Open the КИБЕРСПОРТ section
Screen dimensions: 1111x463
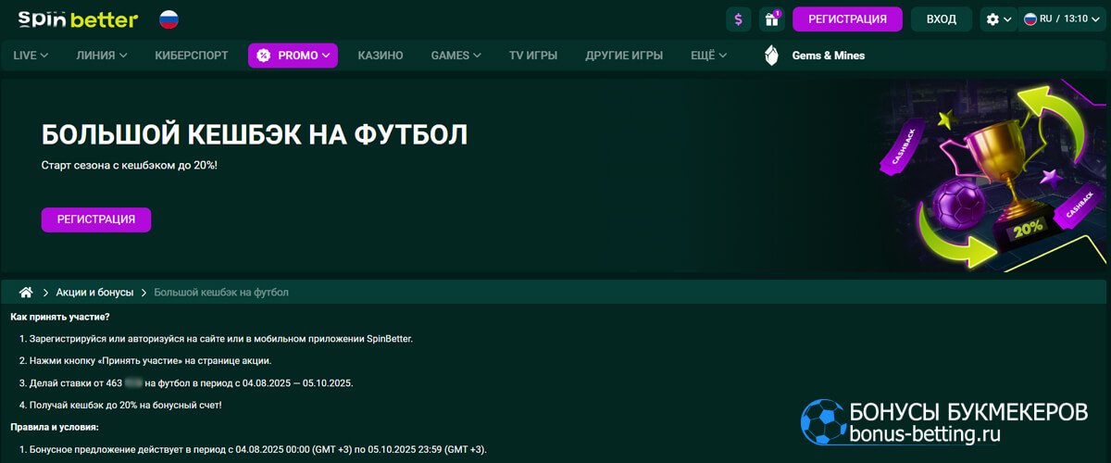(192, 56)
